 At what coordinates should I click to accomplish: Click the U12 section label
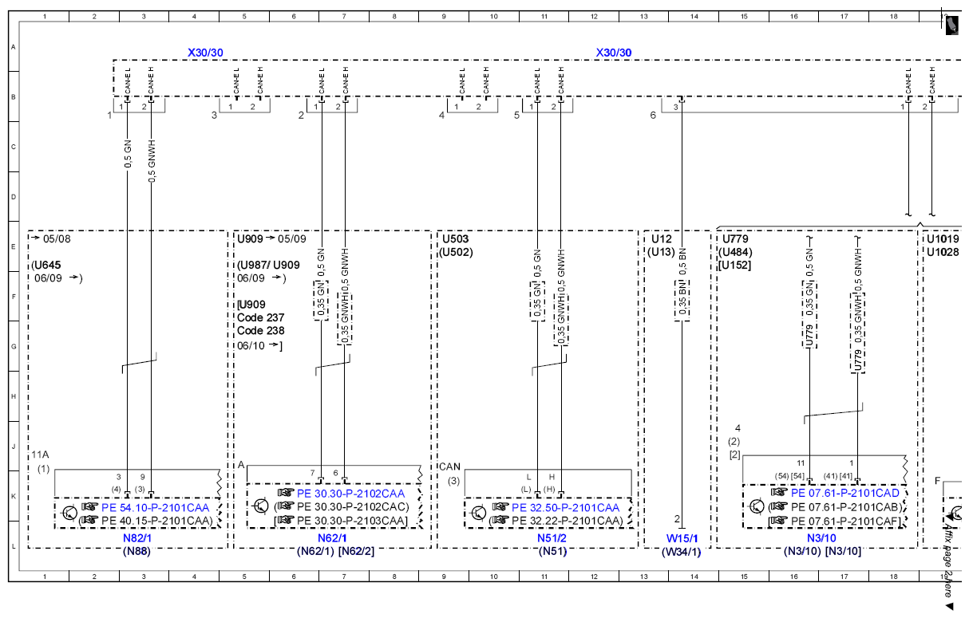tap(662, 238)
